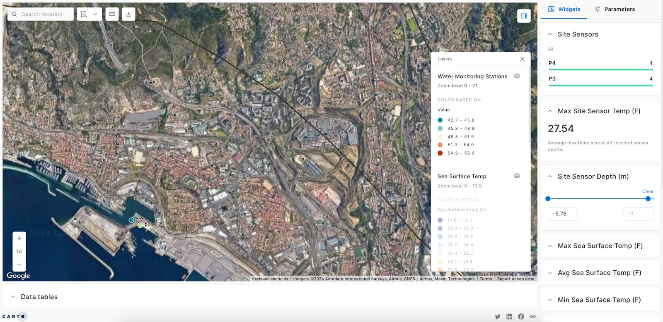
Task: Toggle the layers panel button on map
Action: [x=524, y=16]
